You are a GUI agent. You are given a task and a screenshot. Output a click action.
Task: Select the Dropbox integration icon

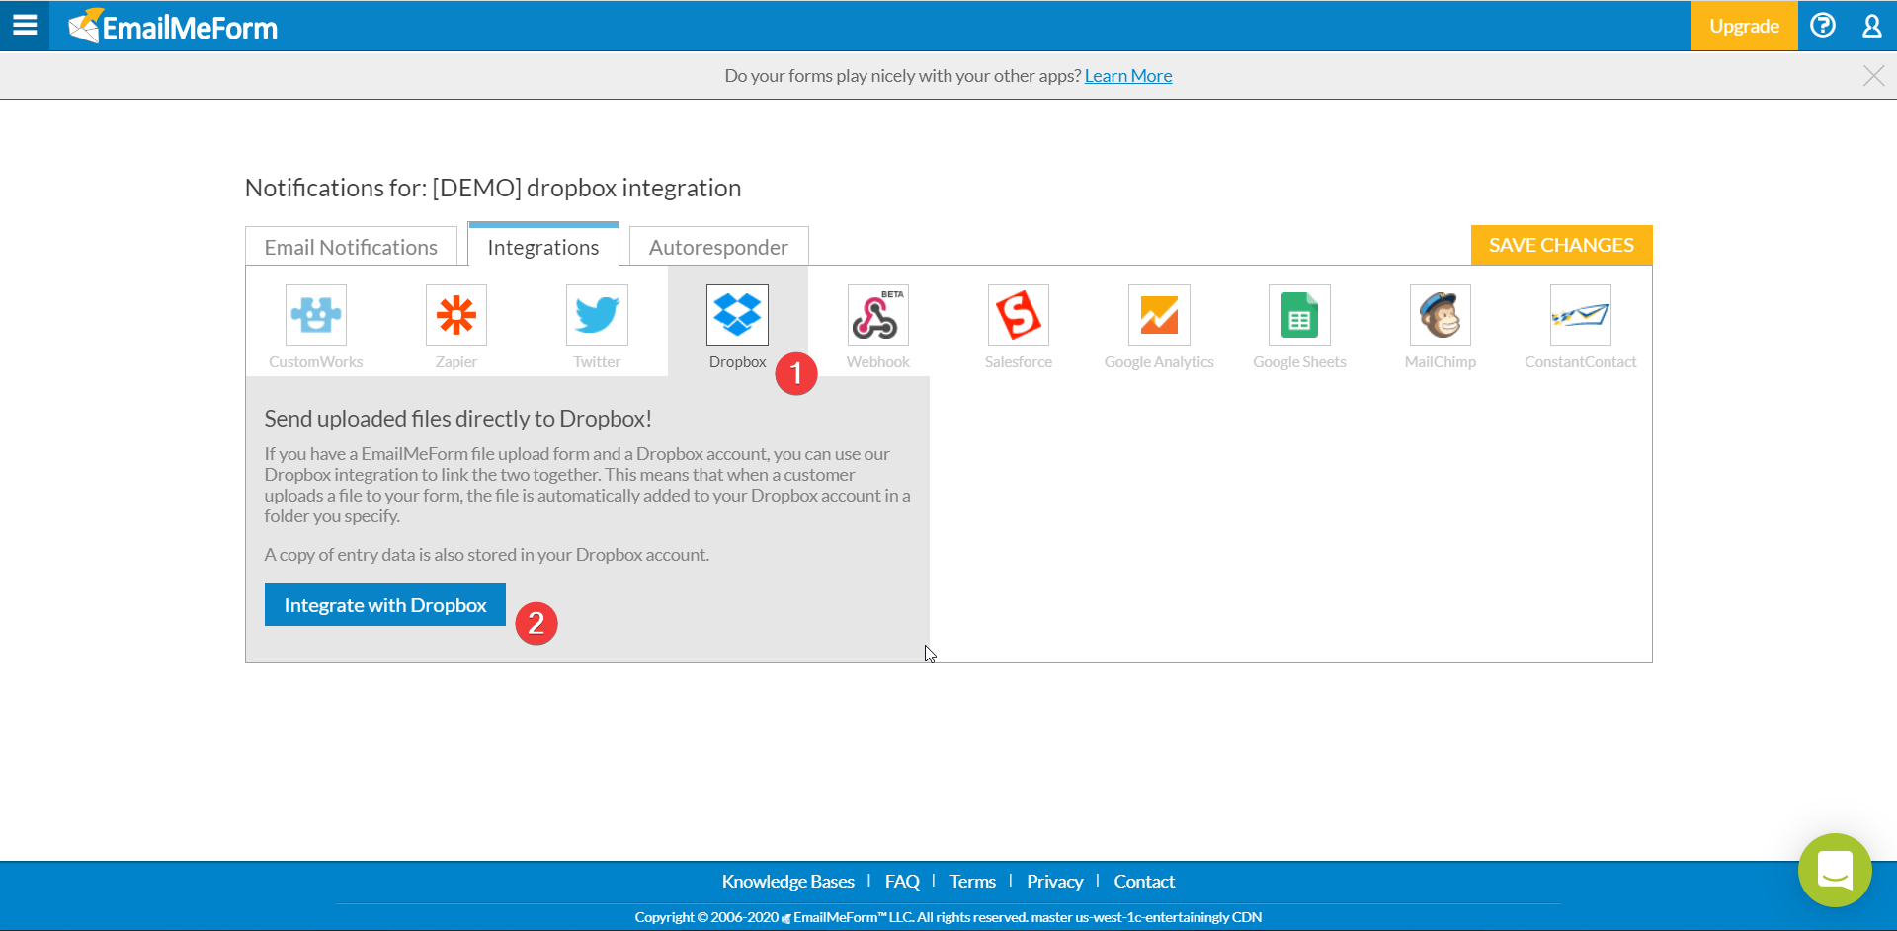point(737,315)
